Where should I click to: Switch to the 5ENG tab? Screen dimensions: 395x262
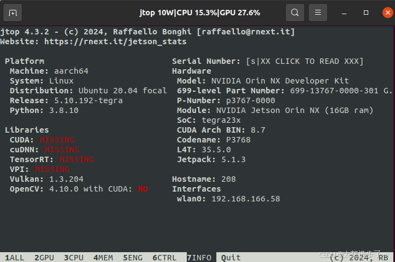(133, 258)
